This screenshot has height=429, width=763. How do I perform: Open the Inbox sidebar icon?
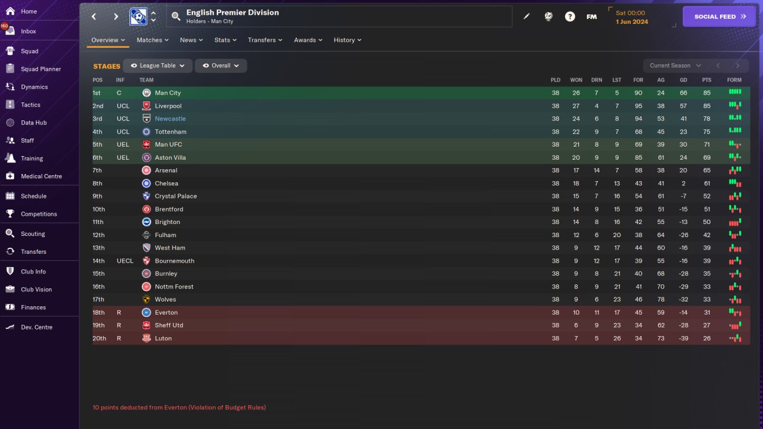10,31
